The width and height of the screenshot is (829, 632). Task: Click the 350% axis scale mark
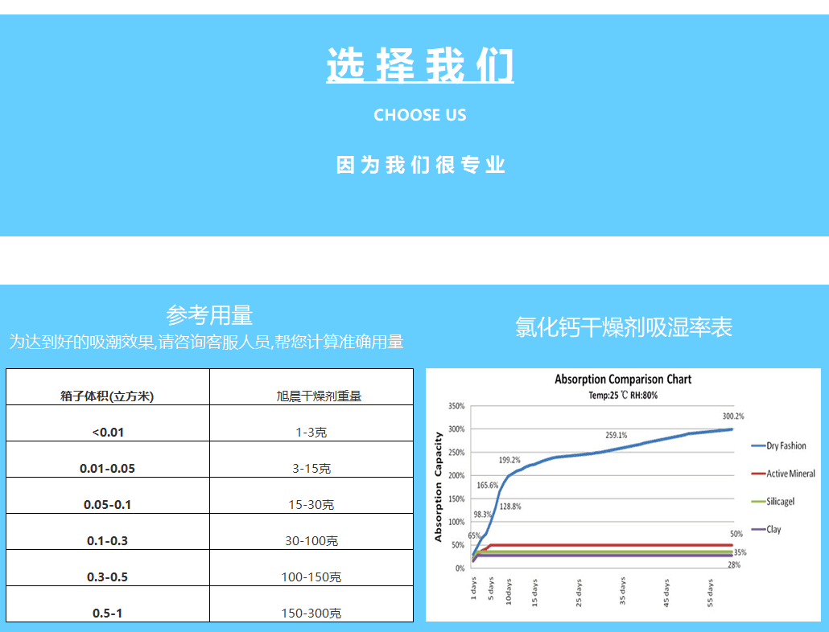(x=456, y=406)
